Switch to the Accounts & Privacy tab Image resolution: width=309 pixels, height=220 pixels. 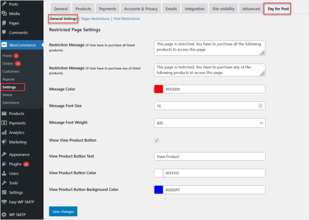141,9
